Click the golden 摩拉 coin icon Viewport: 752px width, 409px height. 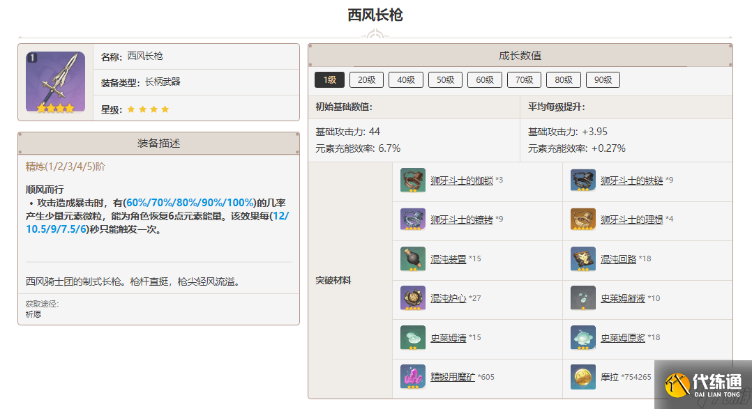point(583,377)
